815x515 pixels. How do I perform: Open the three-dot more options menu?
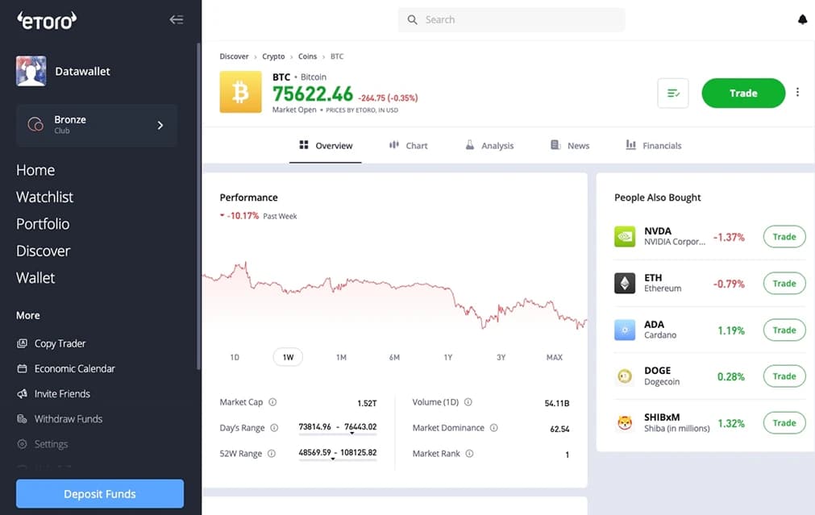click(x=797, y=93)
